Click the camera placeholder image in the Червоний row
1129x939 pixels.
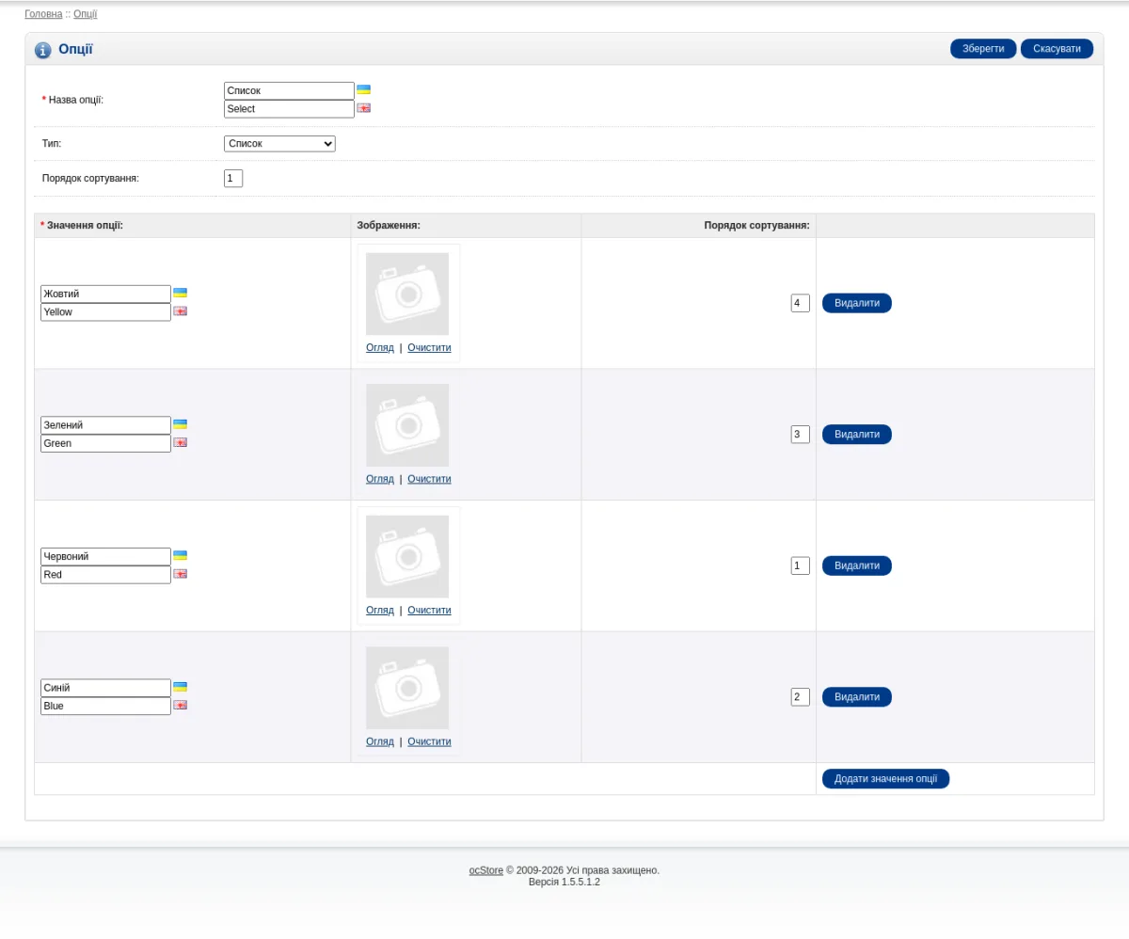point(407,556)
